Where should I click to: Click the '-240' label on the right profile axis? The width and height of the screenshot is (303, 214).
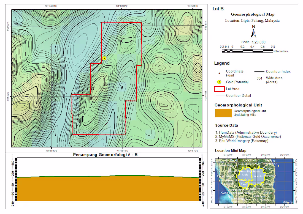coord(203,204)
